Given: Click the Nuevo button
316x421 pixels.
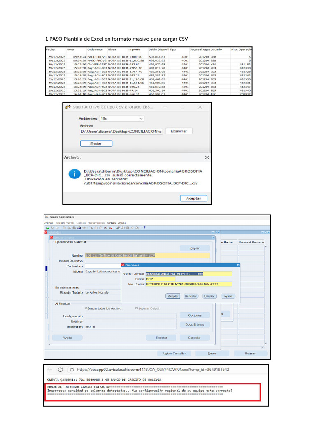Looking at the screenshot, I should pos(212,353).
